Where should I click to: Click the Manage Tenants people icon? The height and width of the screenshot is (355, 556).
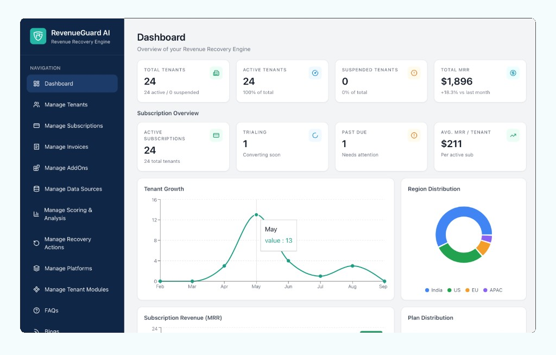tap(36, 105)
